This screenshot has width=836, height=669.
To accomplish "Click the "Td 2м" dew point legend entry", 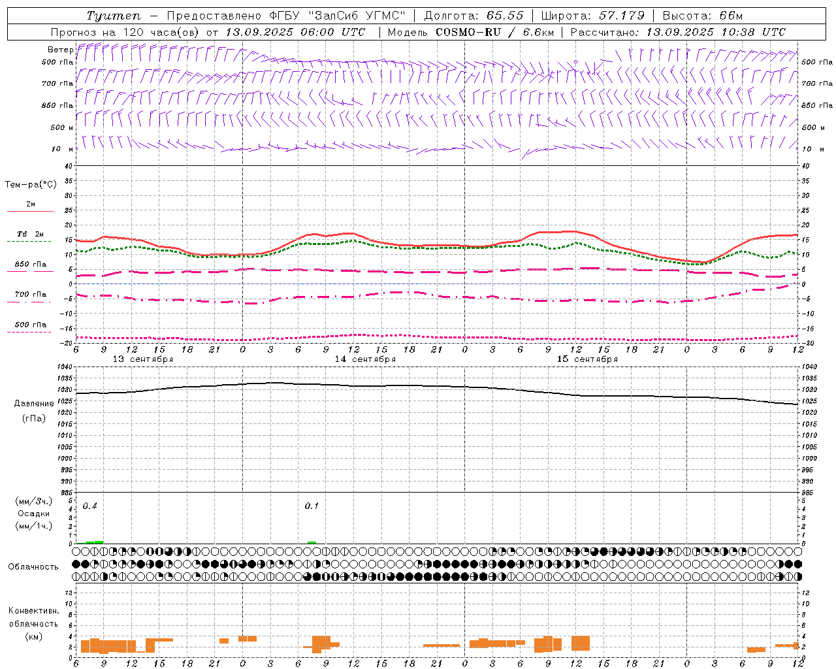I will tap(31, 234).
